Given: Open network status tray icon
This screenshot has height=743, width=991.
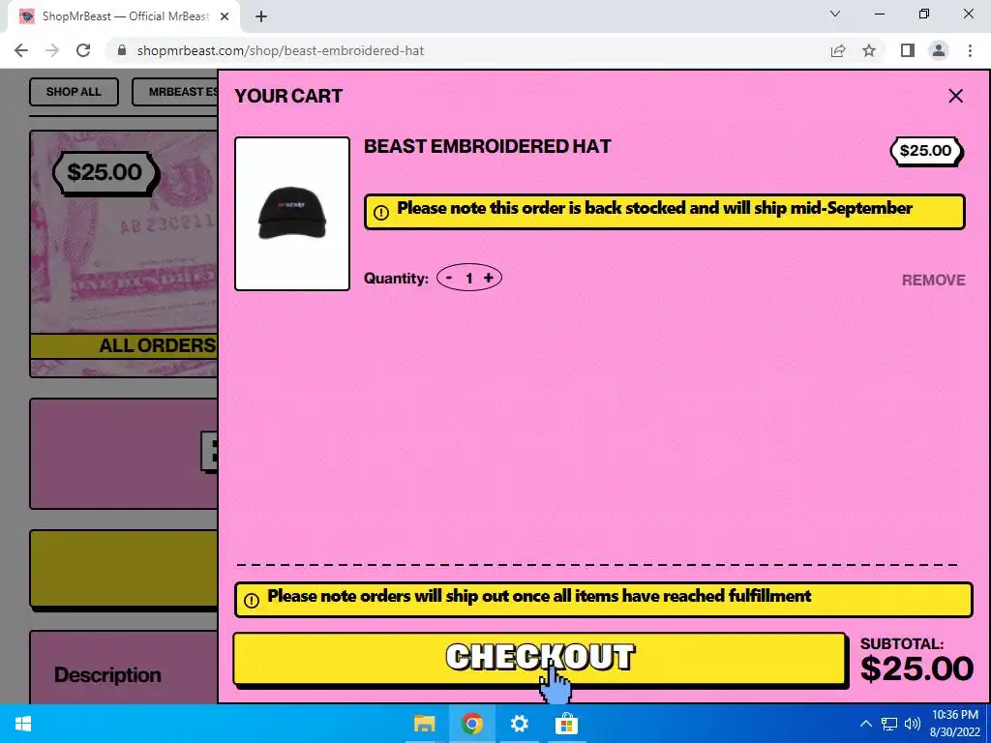Looking at the screenshot, I should [889, 724].
